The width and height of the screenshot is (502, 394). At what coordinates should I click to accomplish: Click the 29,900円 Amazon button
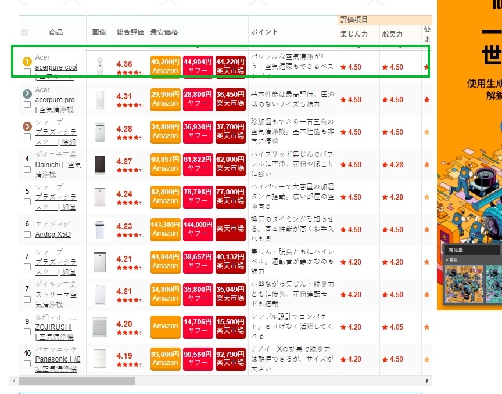pyautogui.click(x=165, y=99)
